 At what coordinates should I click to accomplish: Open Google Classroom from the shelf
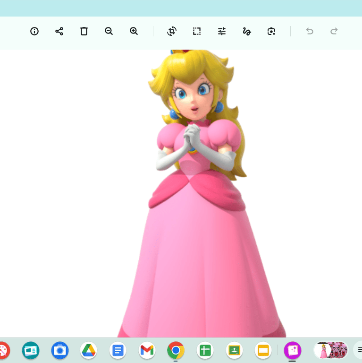[x=234, y=351]
